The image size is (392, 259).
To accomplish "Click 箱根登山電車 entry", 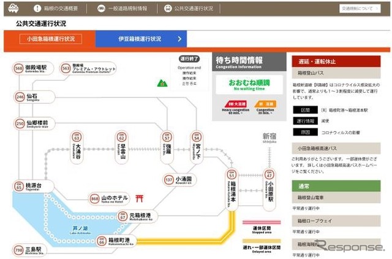I will [336, 197].
